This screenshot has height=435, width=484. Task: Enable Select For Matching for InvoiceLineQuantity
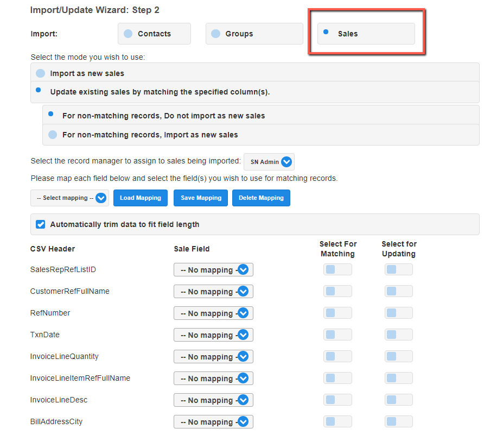click(337, 357)
